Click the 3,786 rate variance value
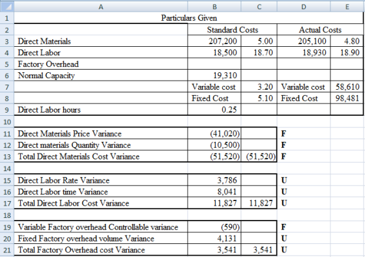This screenshot has width=365, height=257. point(214,180)
